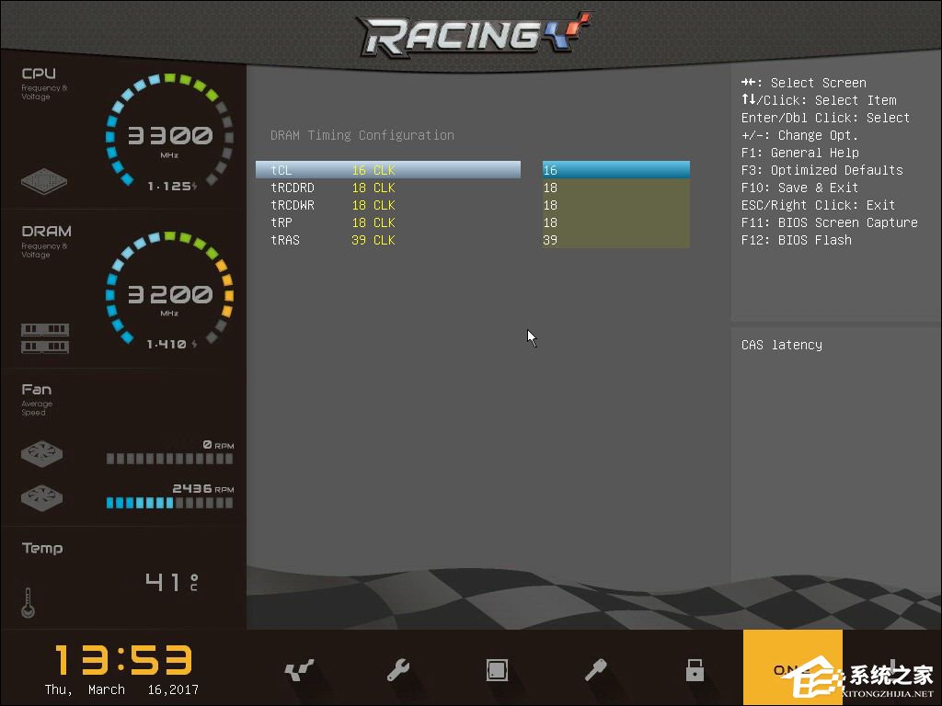Open the Main menu checkered-track icon

(299, 670)
